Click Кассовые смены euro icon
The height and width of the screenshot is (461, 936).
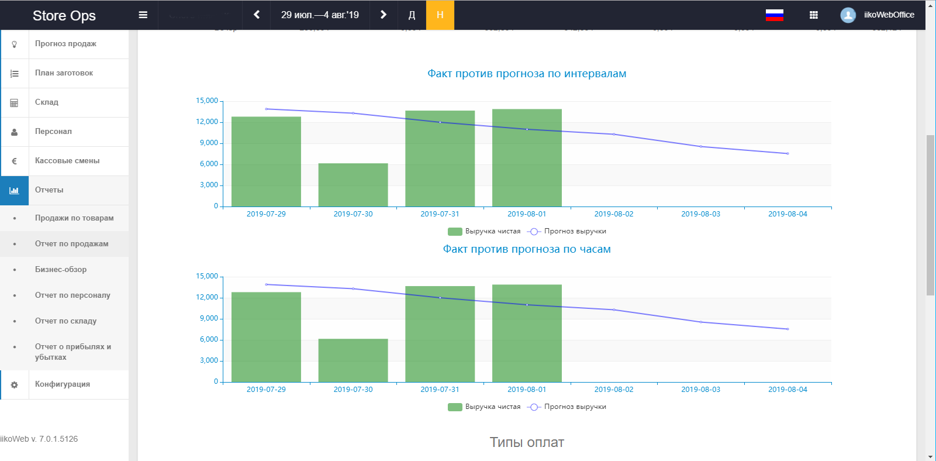pyautogui.click(x=15, y=161)
